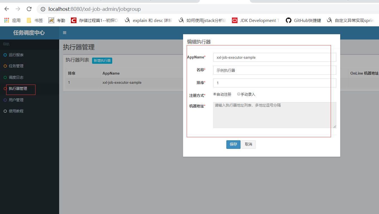Go back with the browser back arrow
Screen dimensions: 379x214
tap(7, 9)
